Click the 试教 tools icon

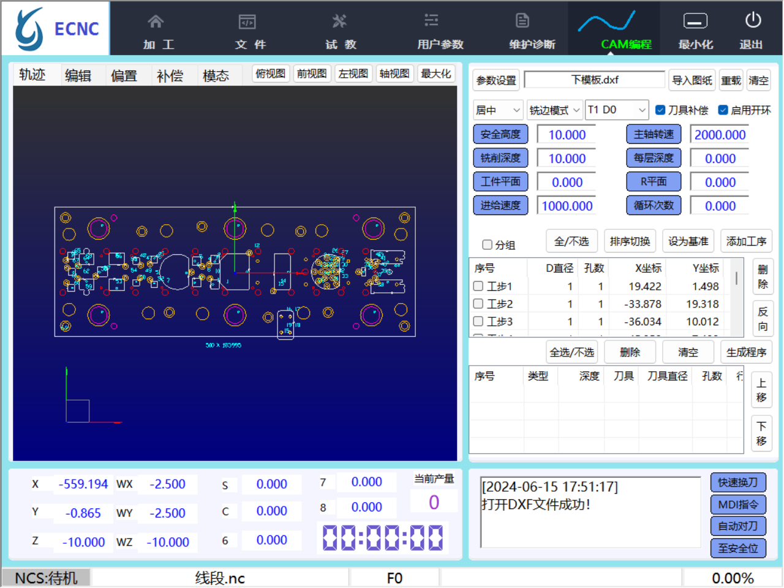pos(339,22)
